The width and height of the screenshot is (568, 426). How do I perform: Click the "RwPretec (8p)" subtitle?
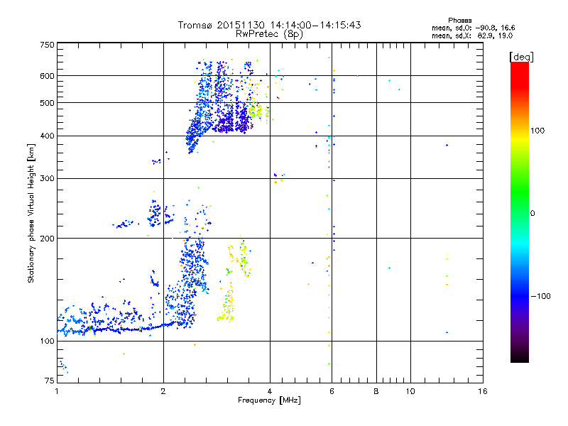[x=269, y=34]
